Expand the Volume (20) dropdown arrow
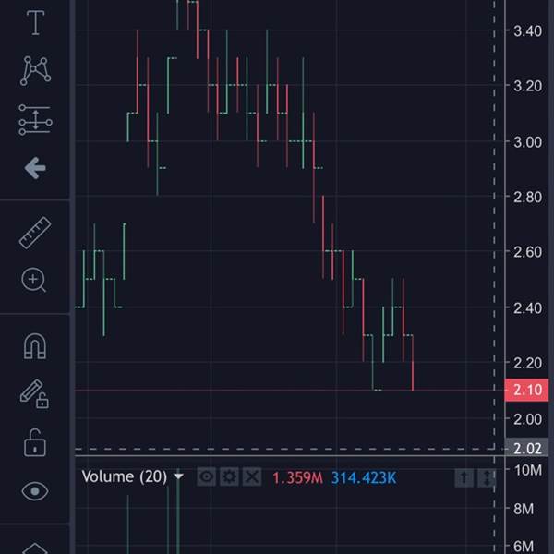This screenshot has width=554, height=554. 178,476
